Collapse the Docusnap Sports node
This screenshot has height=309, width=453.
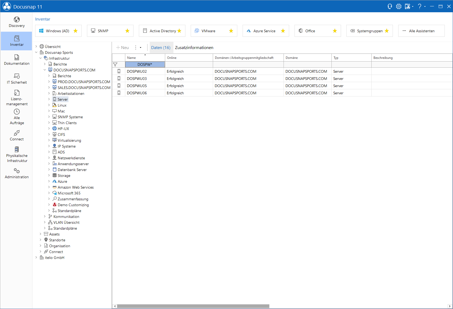click(36, 52)
